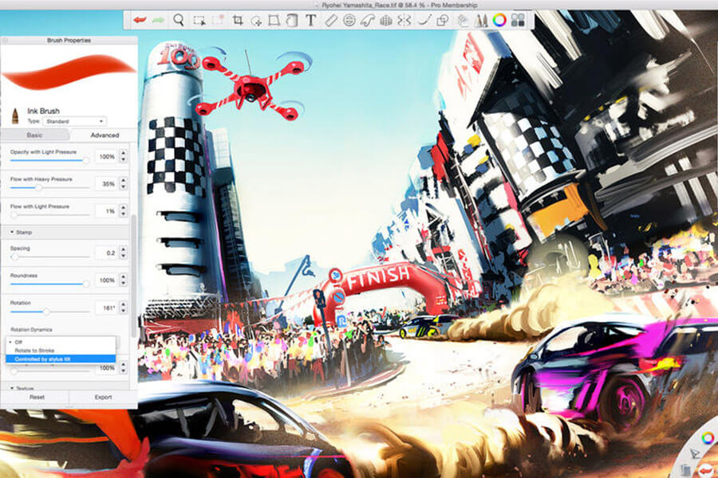Screen dimensions: 718x478
Task: Open the Color Editor wheel in toolbar
Action: click(499, 20)
